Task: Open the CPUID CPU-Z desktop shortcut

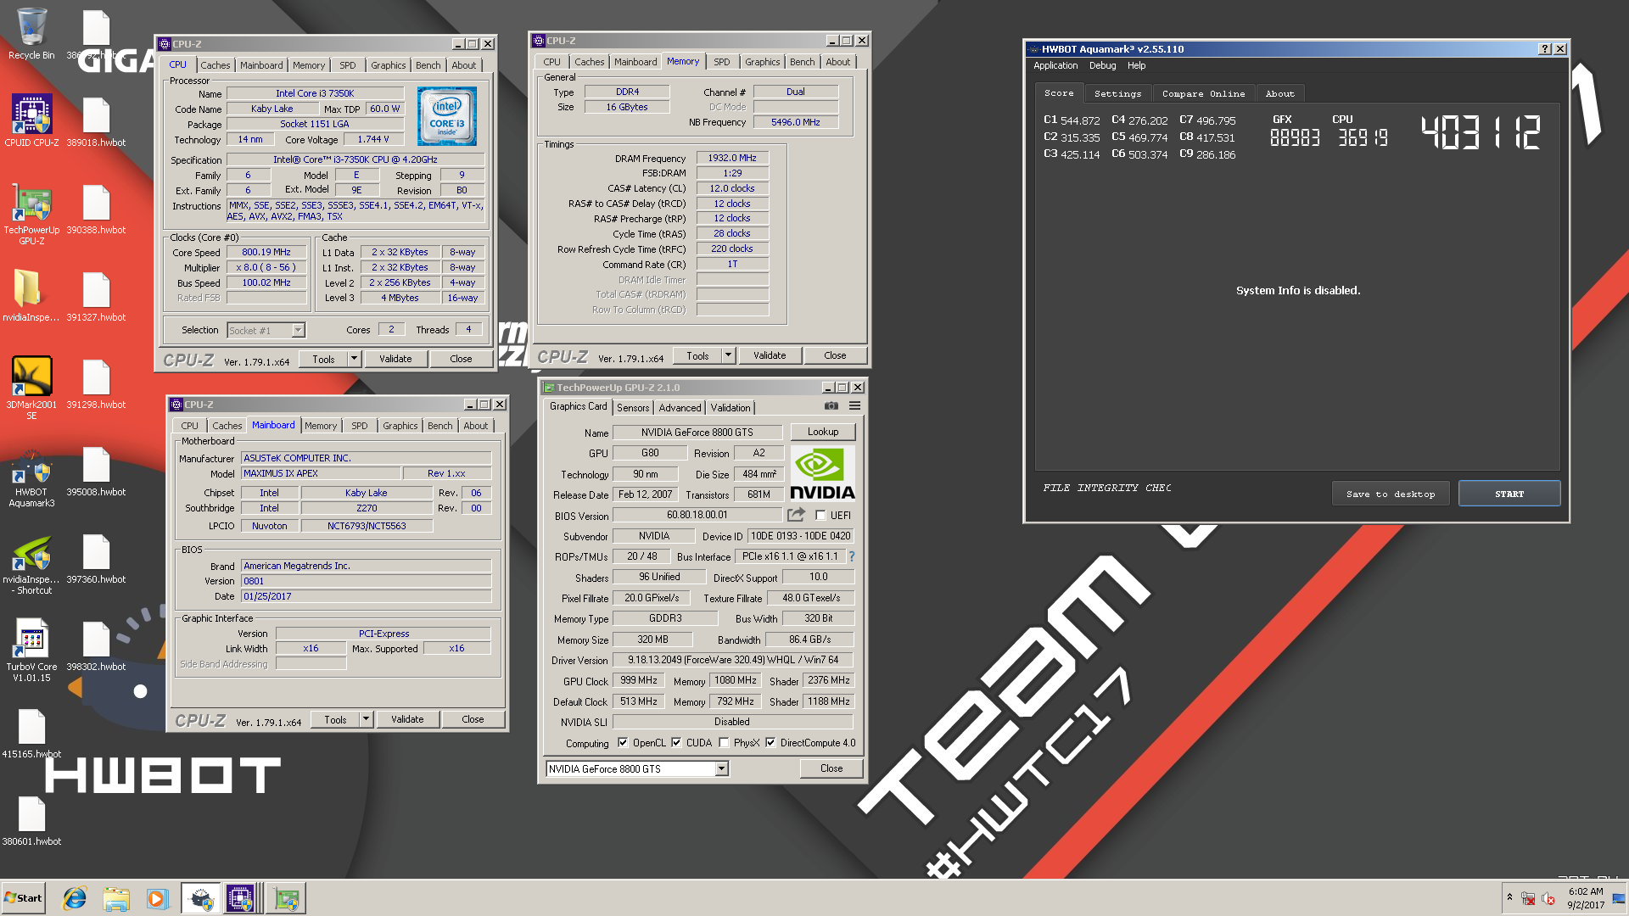Action: pos(31,120)
